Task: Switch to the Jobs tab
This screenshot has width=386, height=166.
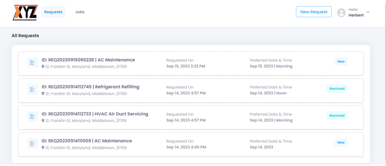Action: 80,12
